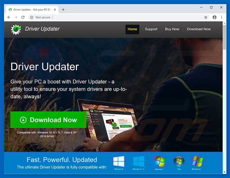Click 'The ultimate Driver Updater is fully compatible' text
The width and height of the screenshot is (230, 178).
click(x=62, y=167)
